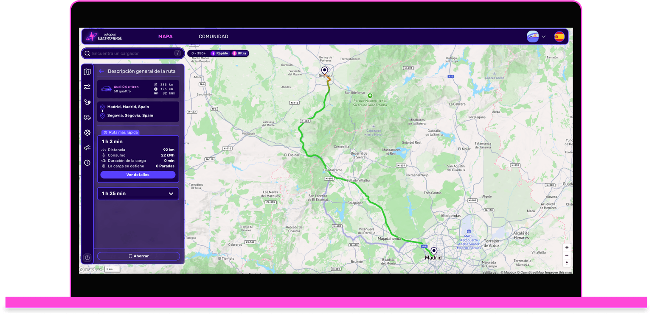
Task: Select the route planner icon in sidebar
Action: point(87,102)
